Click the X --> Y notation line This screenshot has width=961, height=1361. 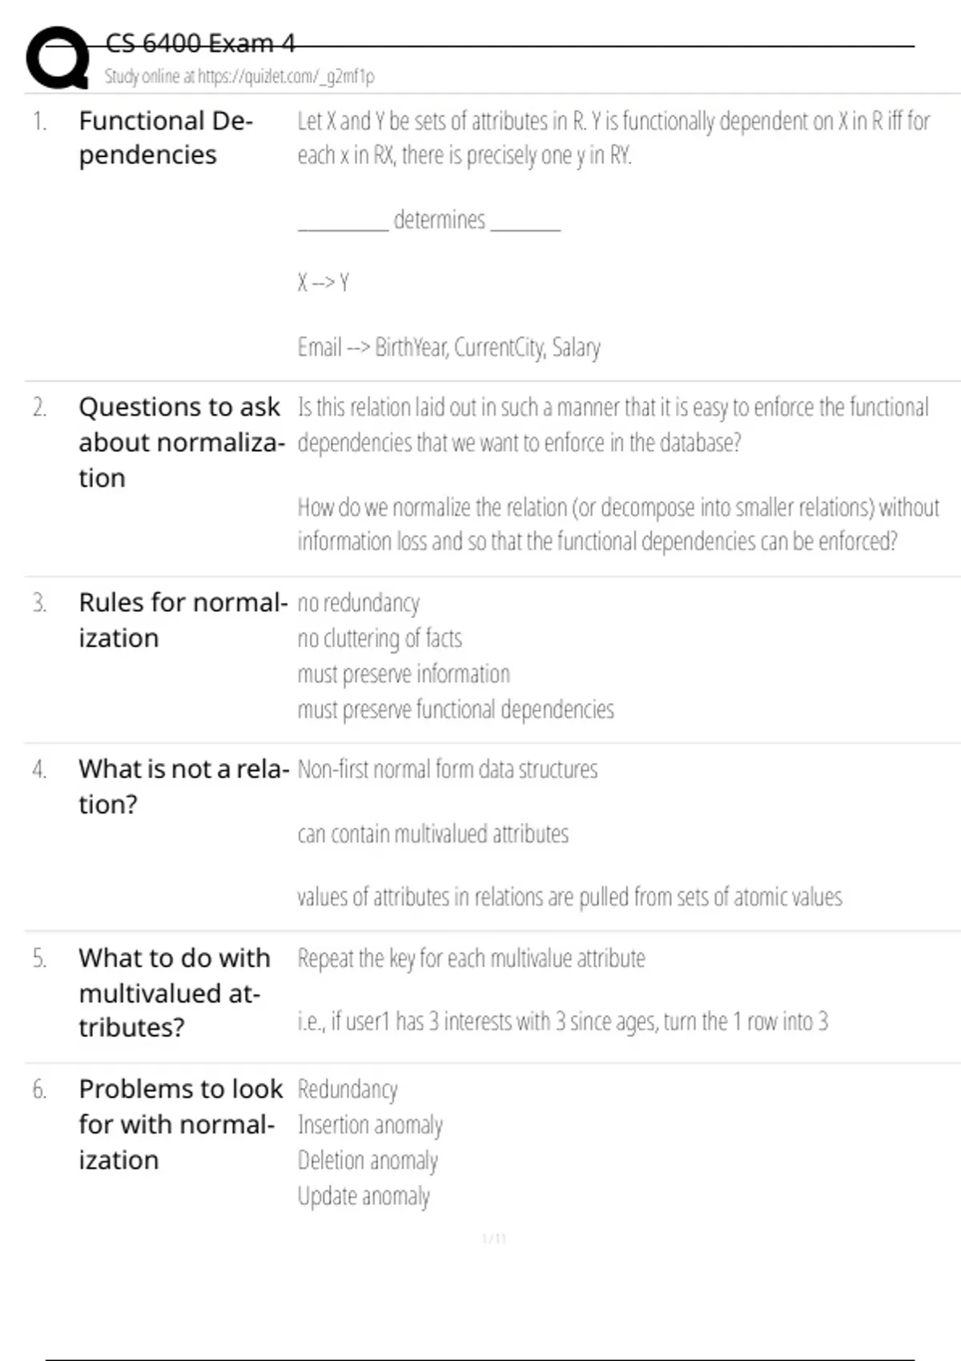click(x=324, y=283)
